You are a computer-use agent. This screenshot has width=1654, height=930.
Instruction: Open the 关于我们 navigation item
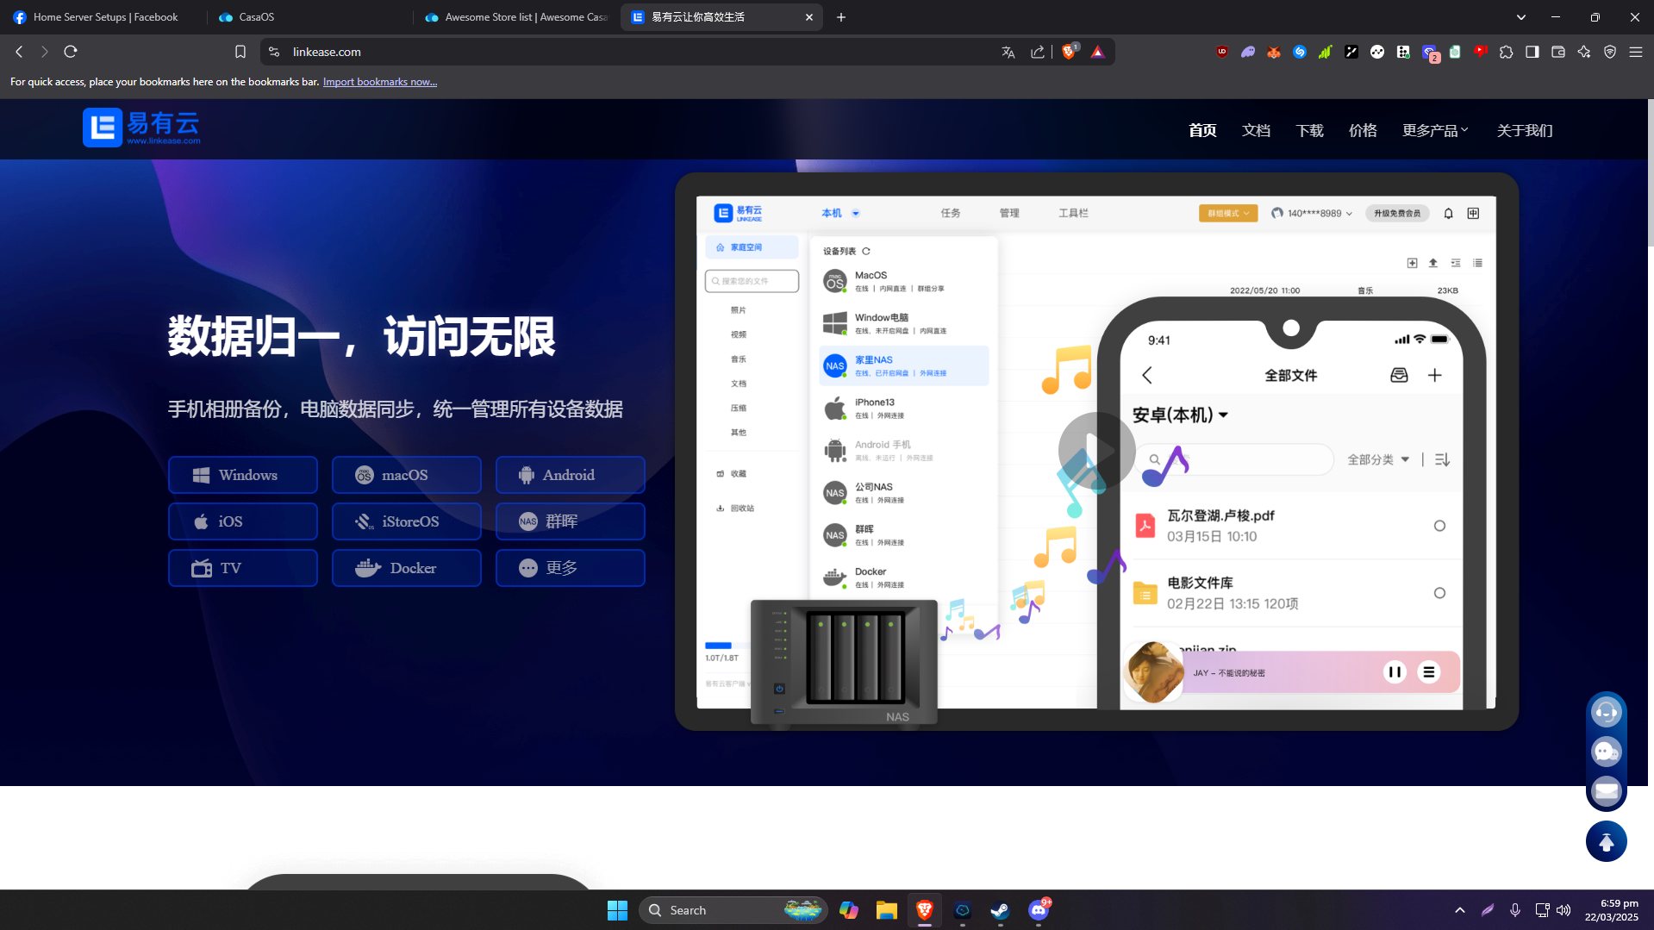coord(1525,130)
